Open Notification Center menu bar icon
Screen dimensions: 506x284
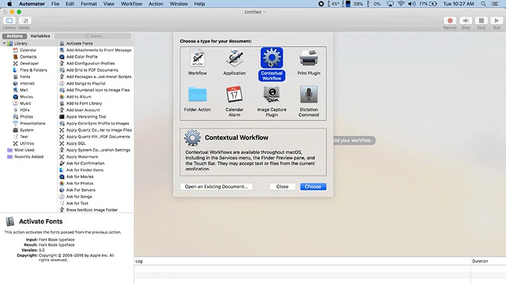495,4
